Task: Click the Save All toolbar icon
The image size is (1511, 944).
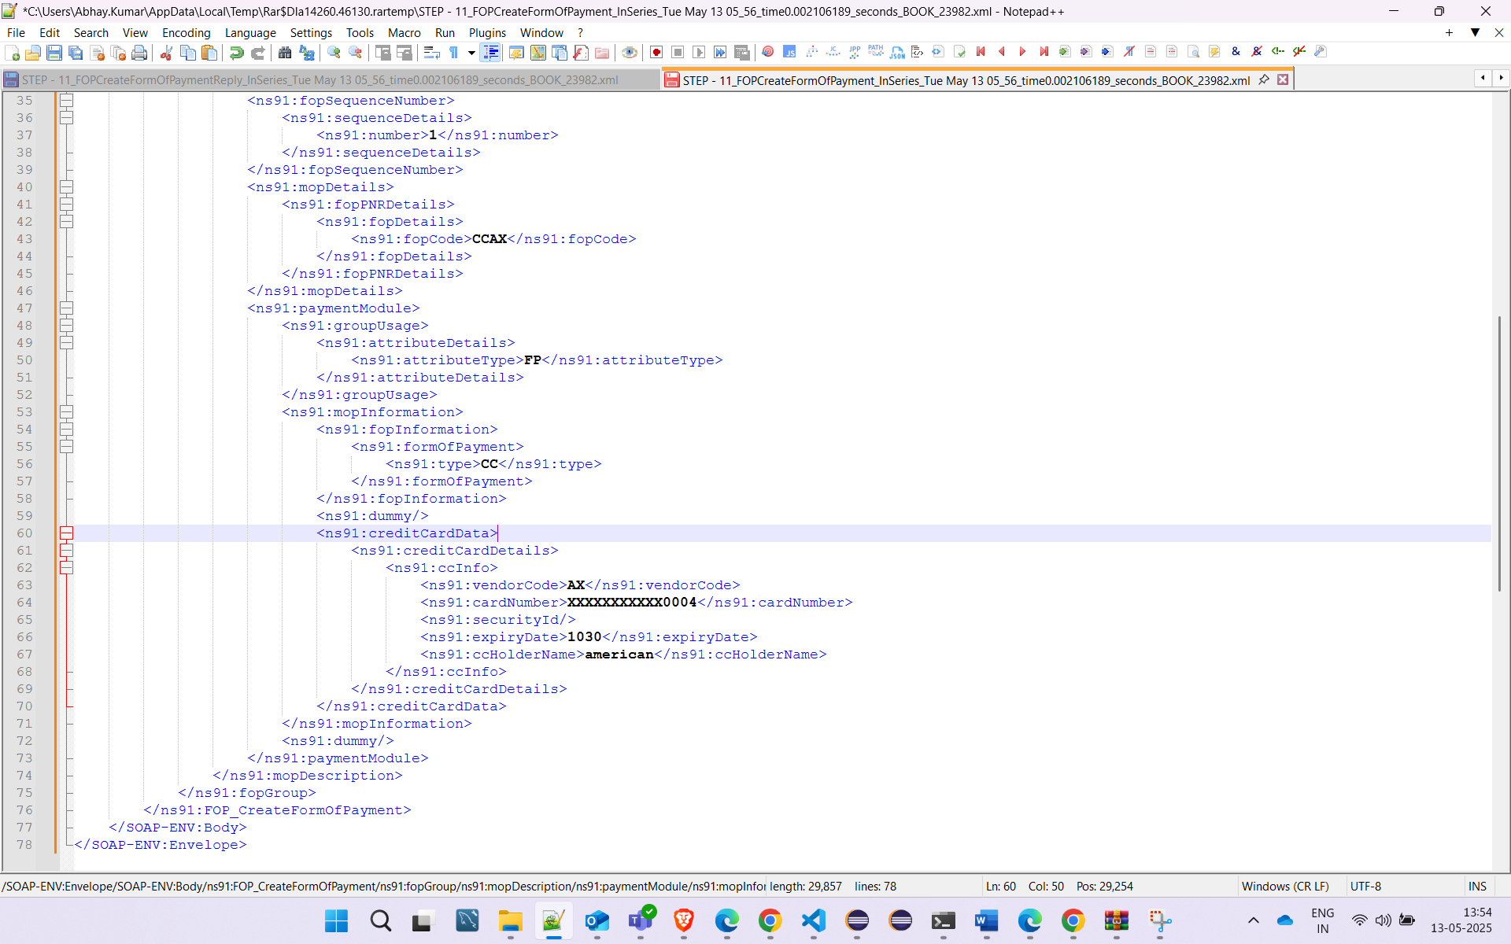Action: coord(76,53)
